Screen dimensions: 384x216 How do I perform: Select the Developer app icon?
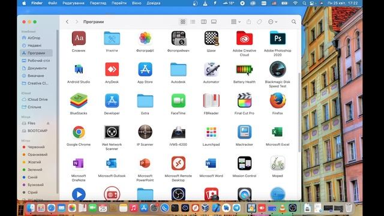112,101
